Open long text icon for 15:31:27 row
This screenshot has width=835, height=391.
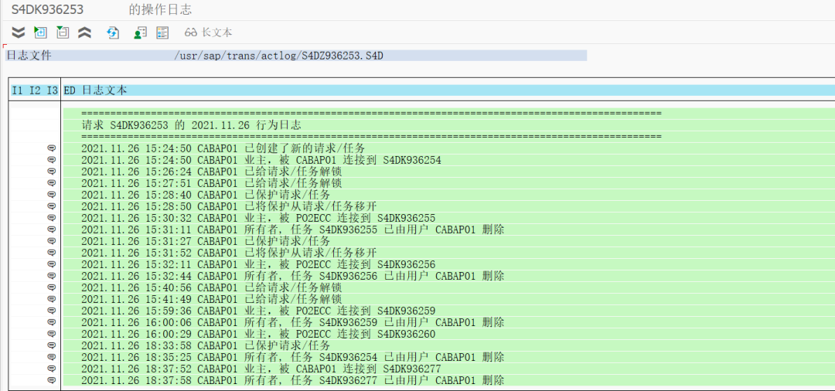click(x=52, y=241)
